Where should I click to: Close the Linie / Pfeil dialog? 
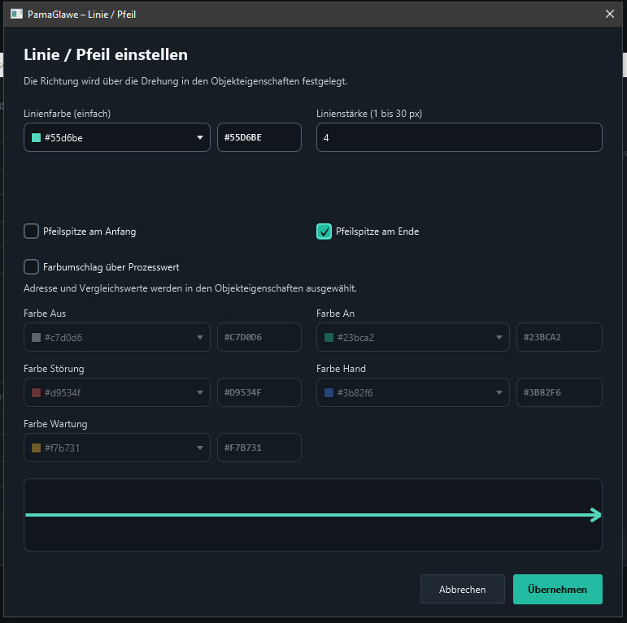609,14
